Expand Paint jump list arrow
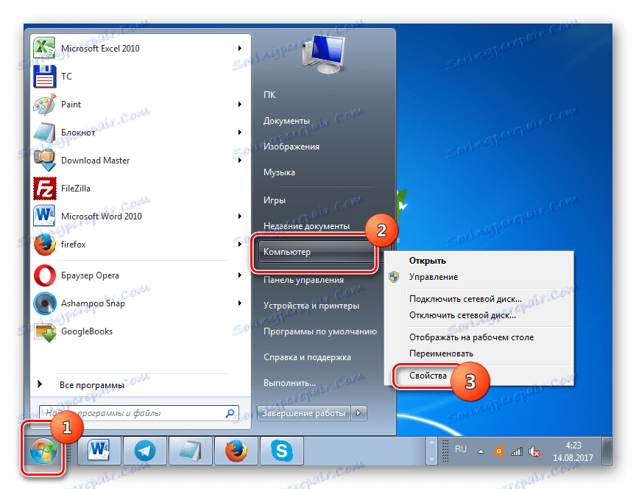 (240, 105)
